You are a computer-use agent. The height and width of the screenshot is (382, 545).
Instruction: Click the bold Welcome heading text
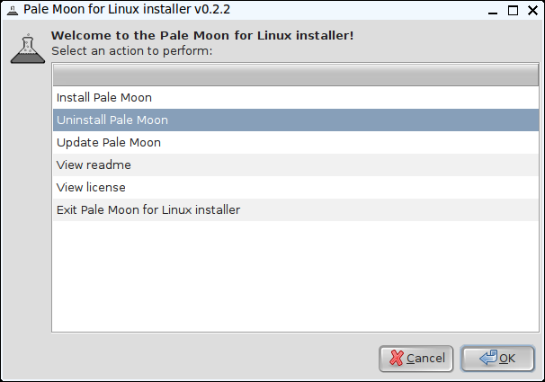[202, 35]
